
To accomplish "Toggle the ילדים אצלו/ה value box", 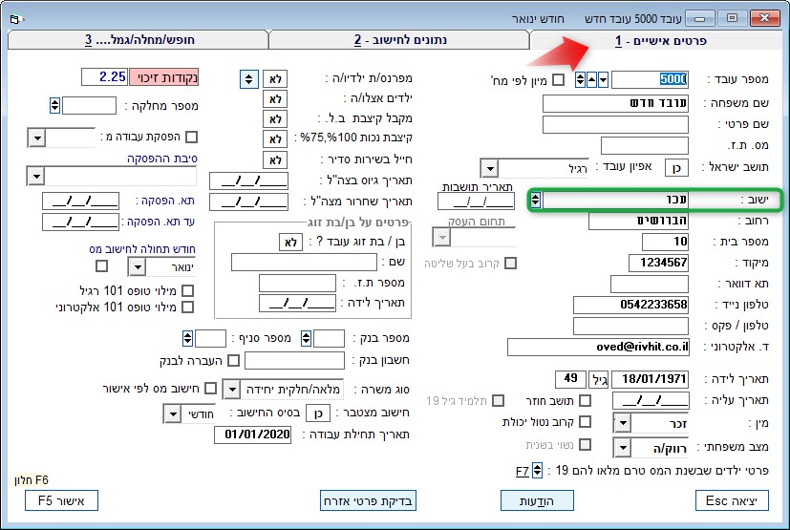I will point(275,99).
